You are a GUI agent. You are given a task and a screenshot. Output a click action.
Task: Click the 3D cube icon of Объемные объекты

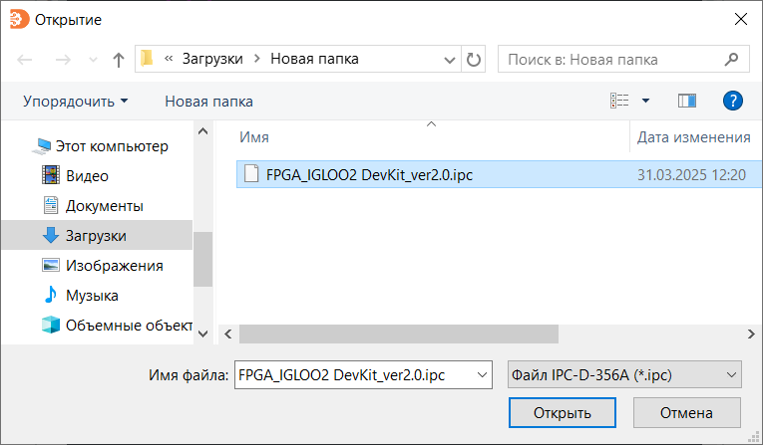click(51, 325)
